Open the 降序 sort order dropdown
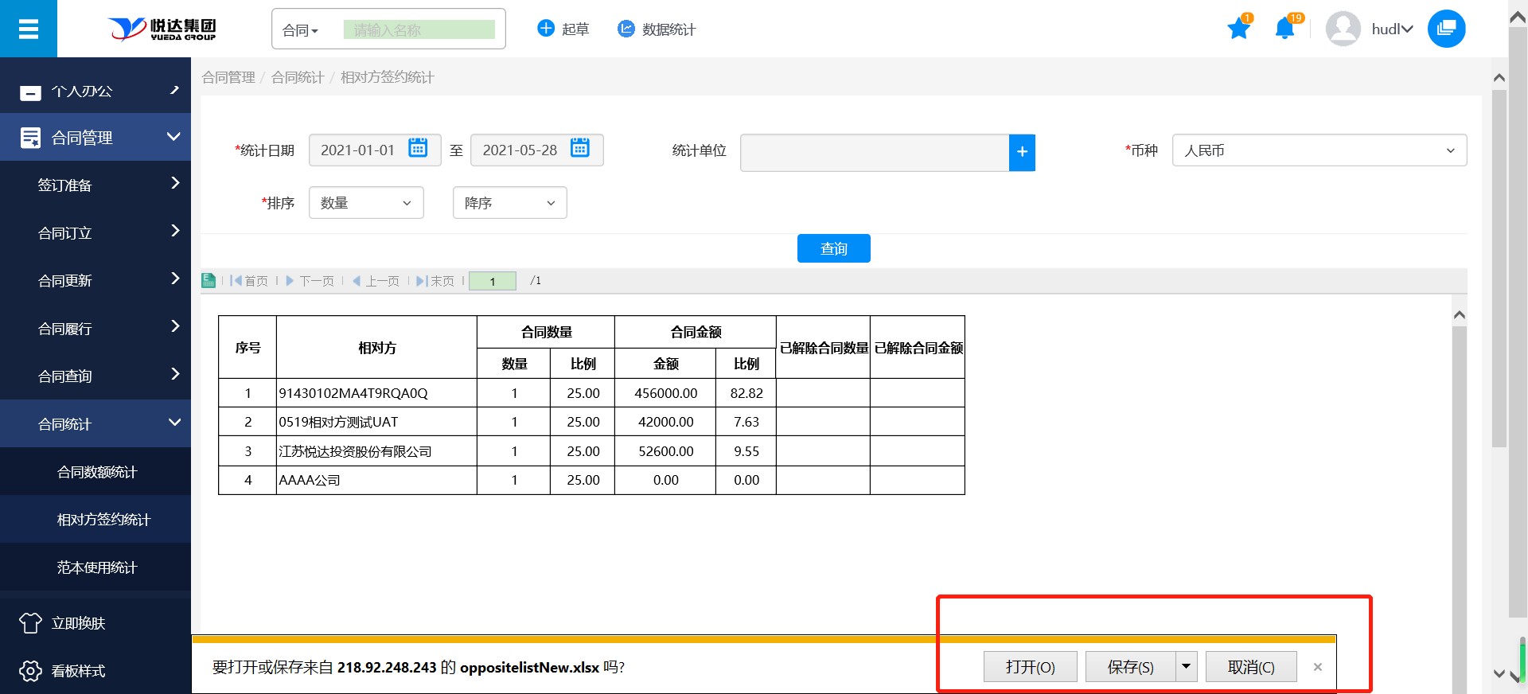 [x=509, y=203]
